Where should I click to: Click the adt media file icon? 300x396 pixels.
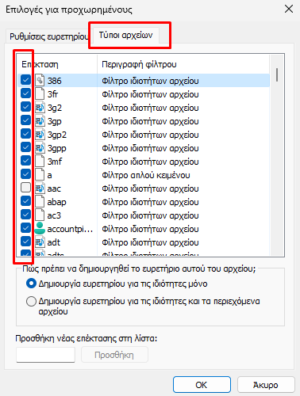[x=40, y=242]
